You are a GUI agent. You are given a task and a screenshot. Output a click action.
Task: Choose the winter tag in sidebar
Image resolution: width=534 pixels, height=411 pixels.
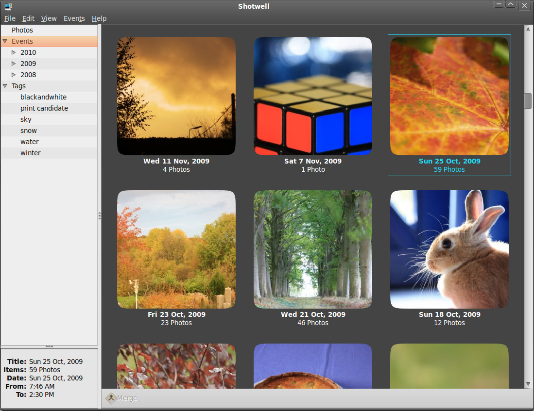30,153
